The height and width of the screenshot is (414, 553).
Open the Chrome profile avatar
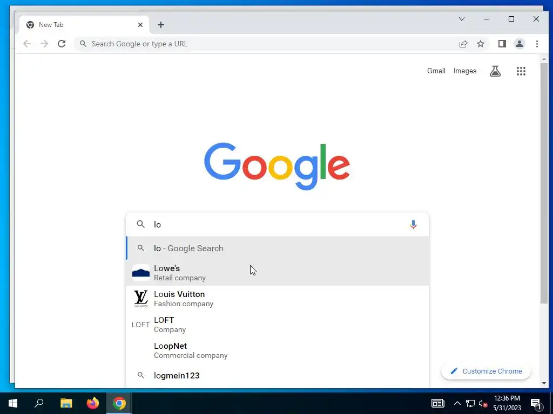coord(519,44)
